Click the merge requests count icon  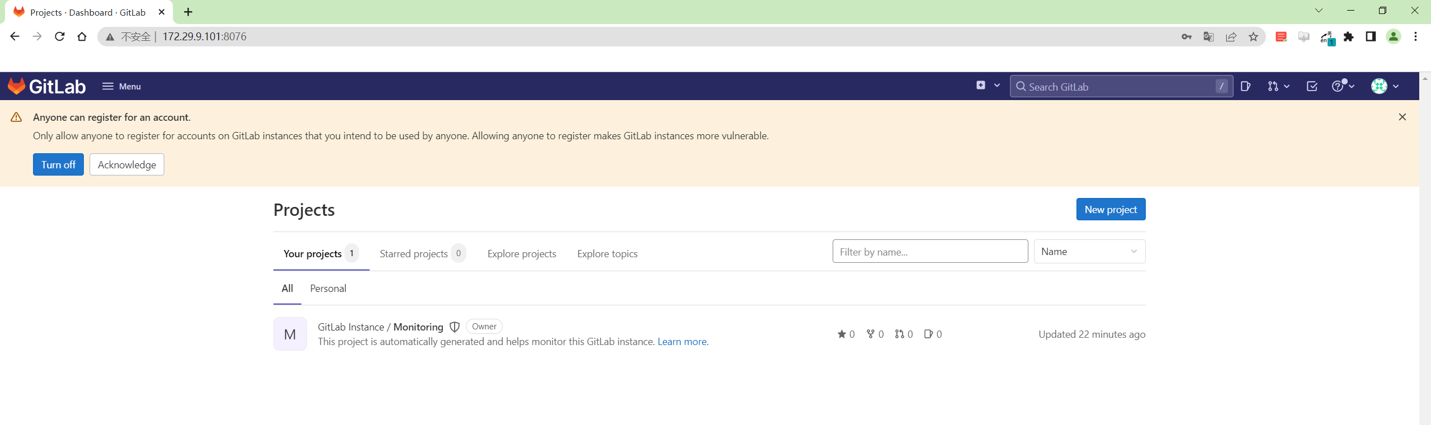899,334
